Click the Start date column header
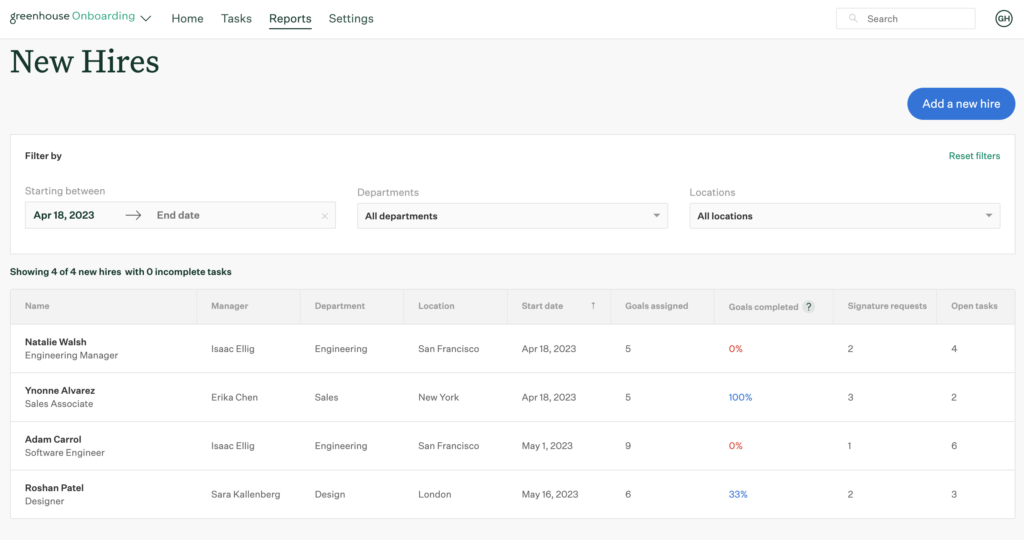 click(542, 306)
